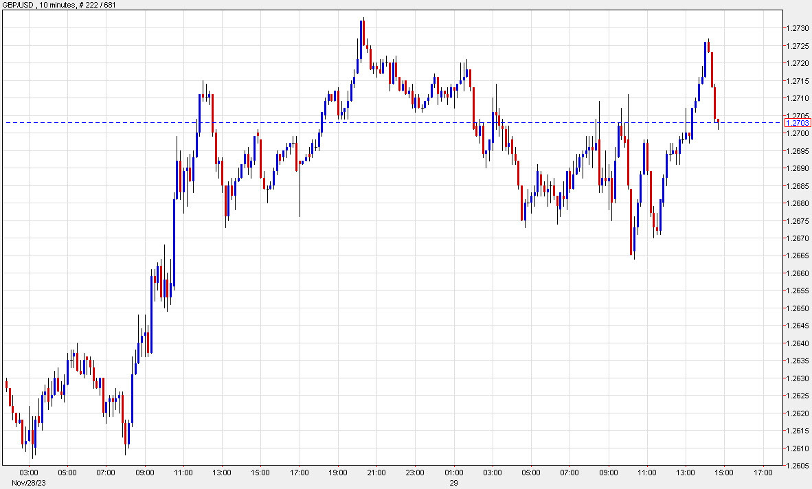Click the 23:00 time axis marker
This screenshot has width=812, height=489.
pos(416,473)
